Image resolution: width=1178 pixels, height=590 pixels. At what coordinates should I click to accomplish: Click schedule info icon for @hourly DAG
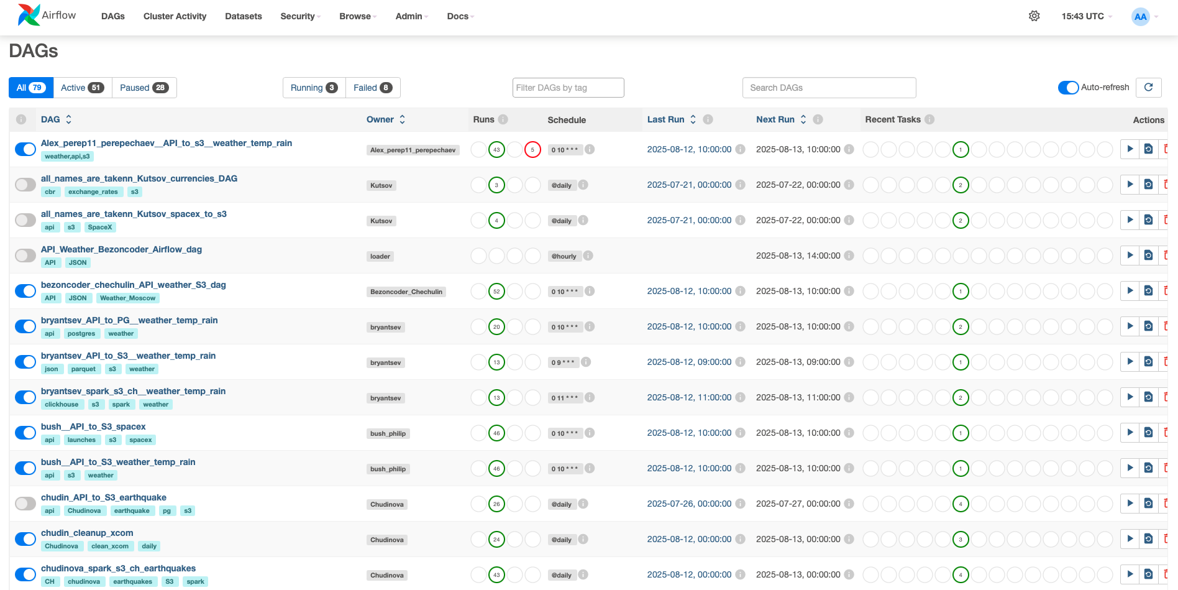coord(588,256)
